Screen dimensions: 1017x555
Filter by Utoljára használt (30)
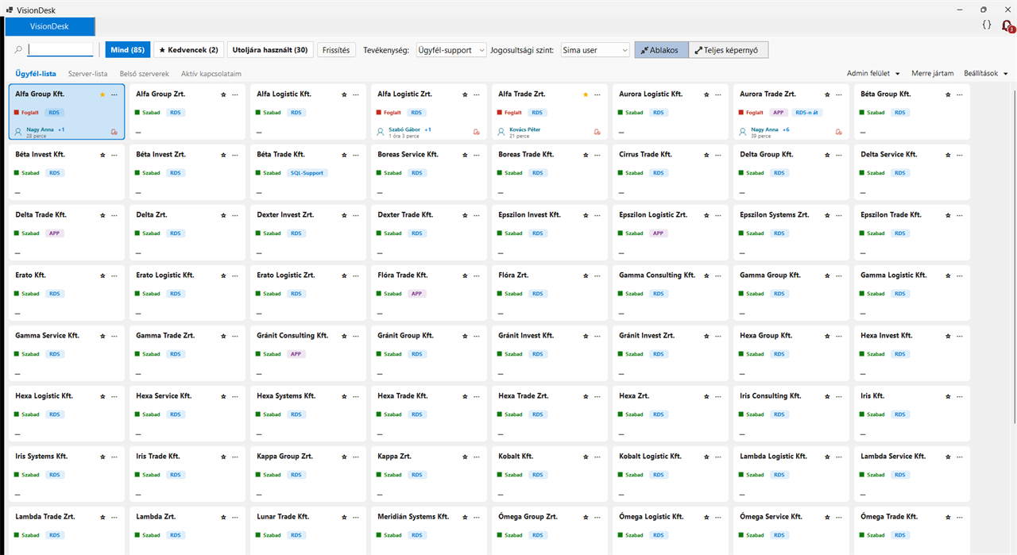coord(270,50)
